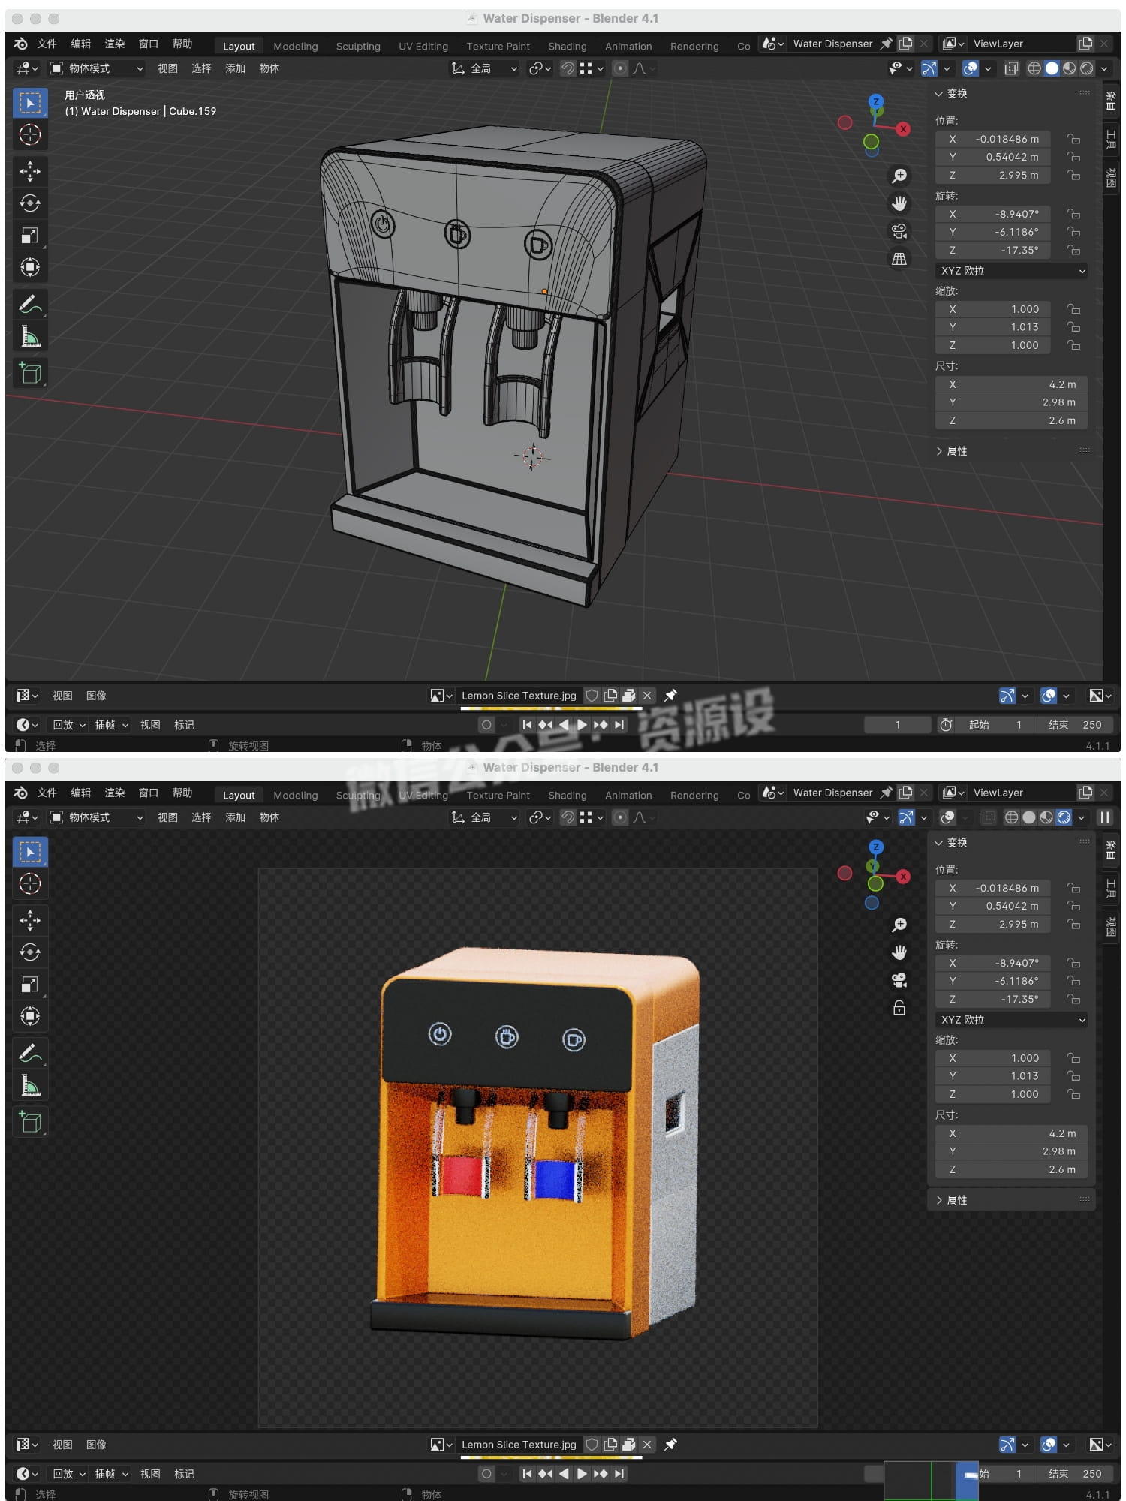Create new image icon in bottom image editor
This screenshot has width=1126, height=1501.
coord(610,1445)
